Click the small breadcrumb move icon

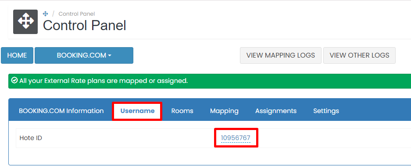coord(45,14)
